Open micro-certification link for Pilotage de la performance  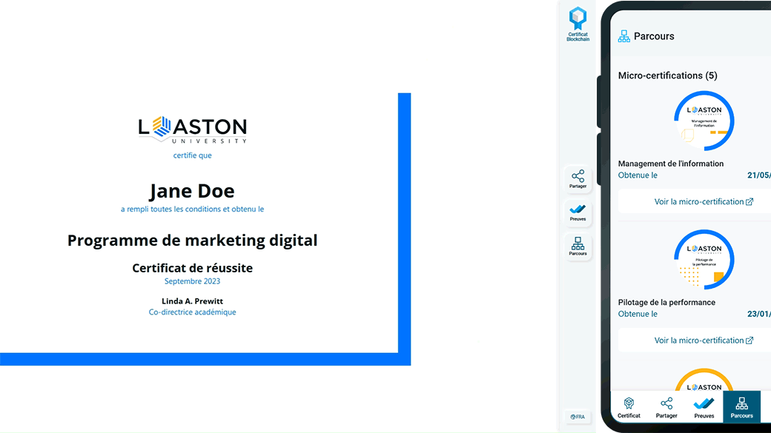[x=703, y=340]
